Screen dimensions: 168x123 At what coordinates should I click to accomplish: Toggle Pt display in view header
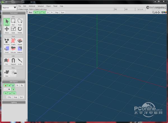36,13
